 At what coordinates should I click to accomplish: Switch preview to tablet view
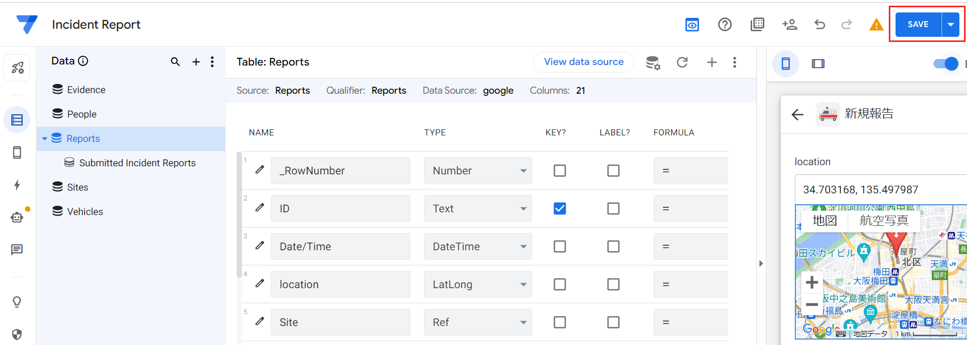point(818,64)
